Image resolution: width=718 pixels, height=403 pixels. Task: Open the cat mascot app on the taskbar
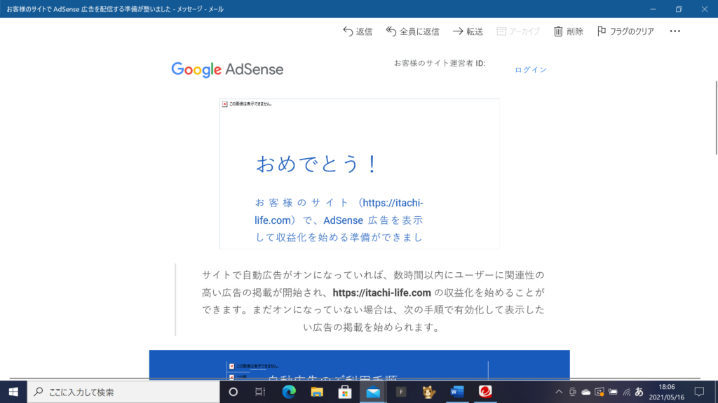tap(429, 392)
